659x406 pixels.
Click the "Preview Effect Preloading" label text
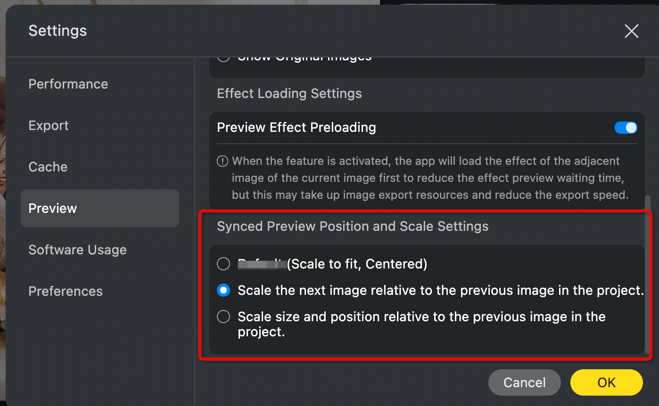pyautogui.click(x=297, y=128)
